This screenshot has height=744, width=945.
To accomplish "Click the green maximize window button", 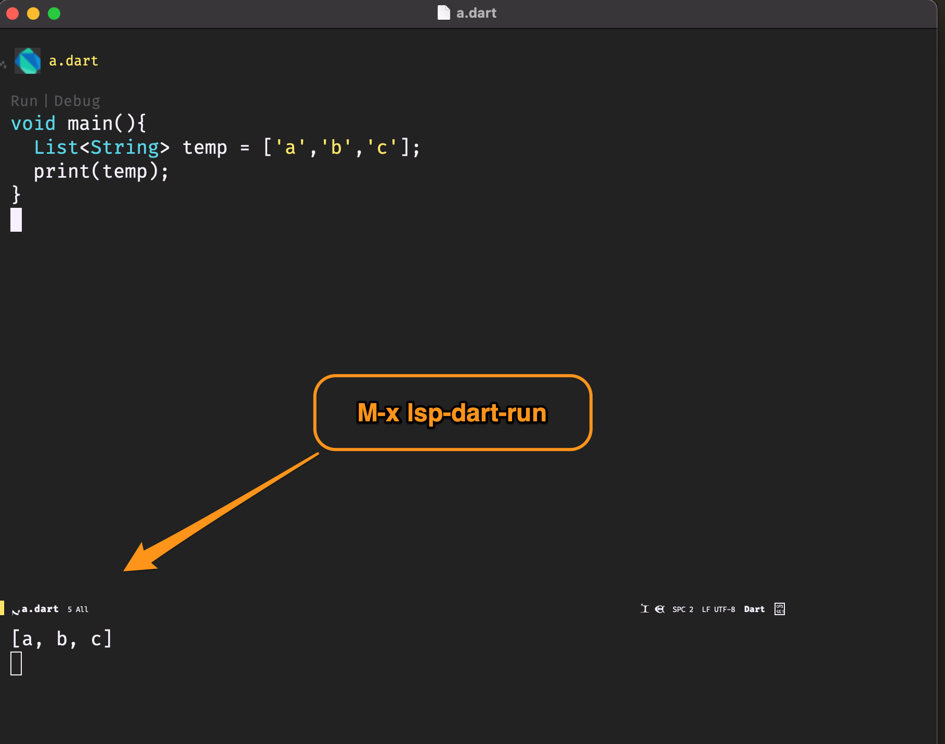I will click(54, 14).
